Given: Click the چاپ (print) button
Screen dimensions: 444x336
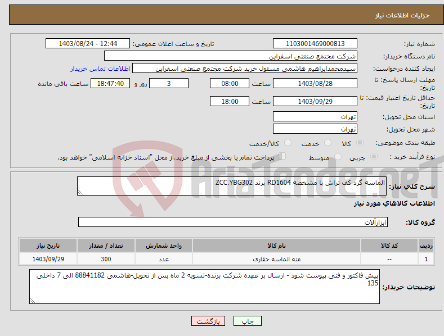Looking at the screenshot, I should [247, 321].
